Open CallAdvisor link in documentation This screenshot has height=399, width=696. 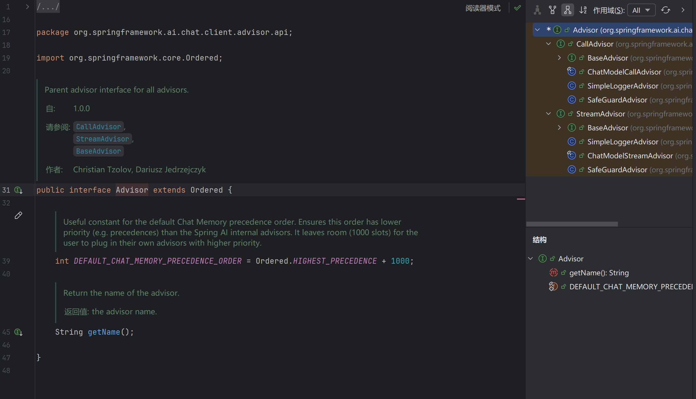click(98, 127)
